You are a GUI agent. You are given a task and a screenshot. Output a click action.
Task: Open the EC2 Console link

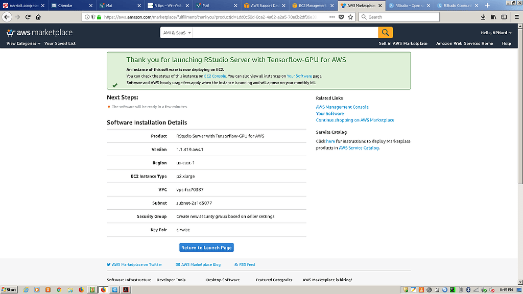[x=215, y=76]
